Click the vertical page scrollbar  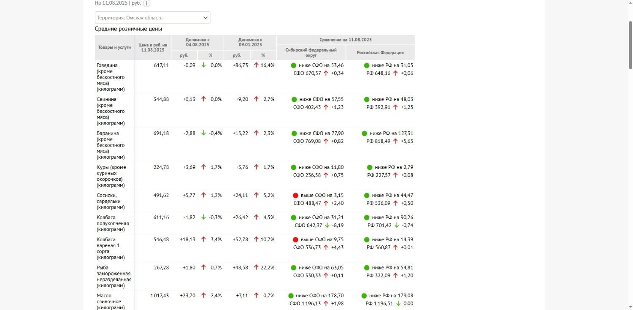click(x=630, y=44)
